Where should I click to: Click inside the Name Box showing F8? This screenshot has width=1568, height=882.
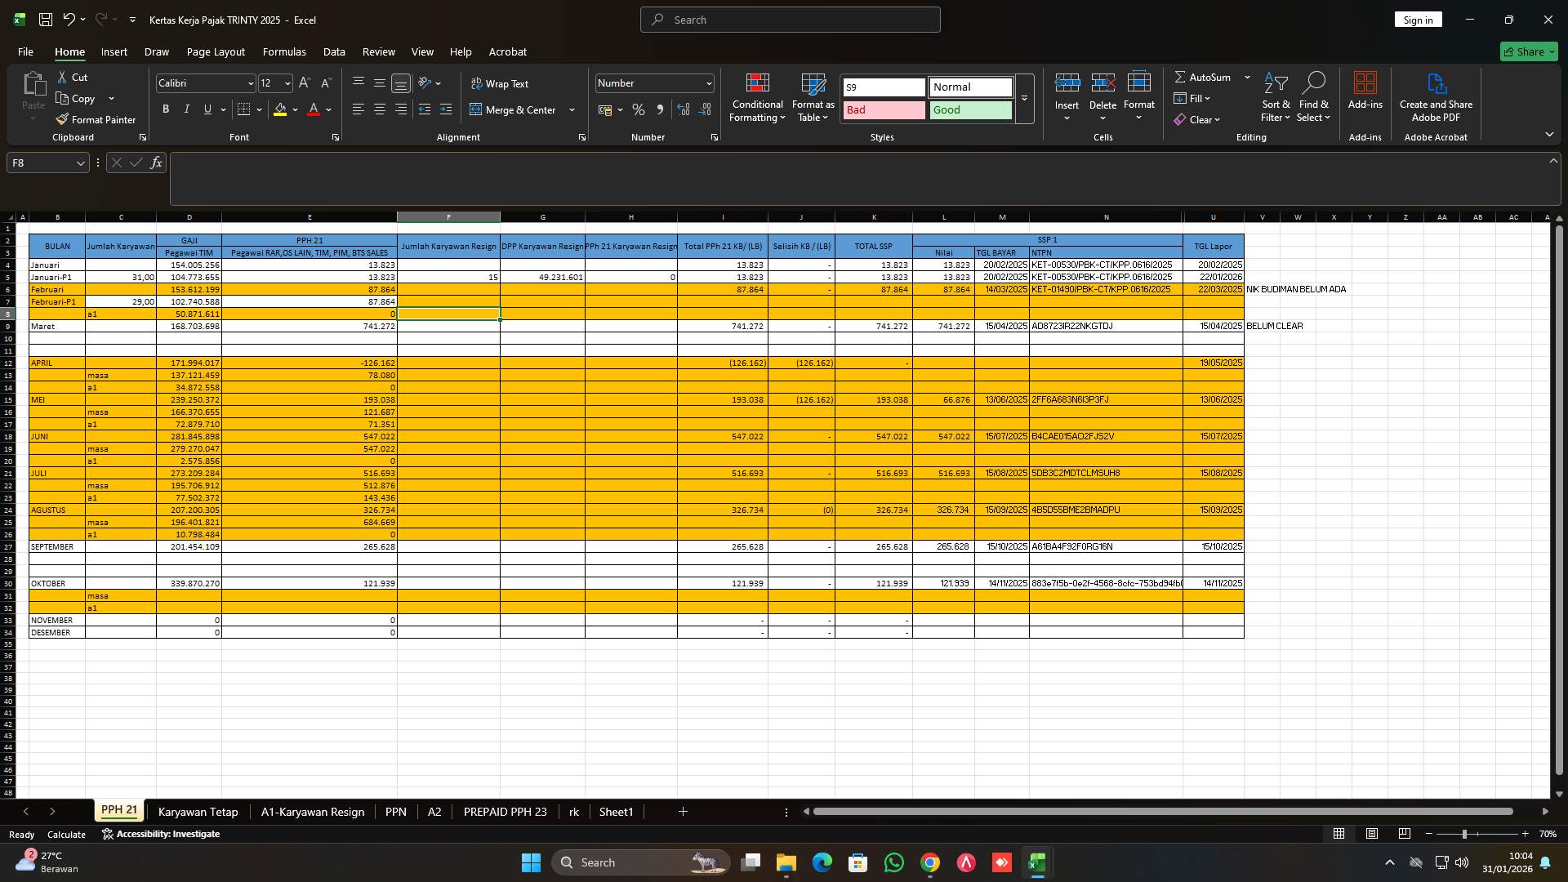[41, 163]
